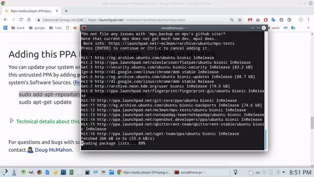Open the blue document icon in the taskbar
This screenshot has width=314, height=177.
tap(48, 172)
